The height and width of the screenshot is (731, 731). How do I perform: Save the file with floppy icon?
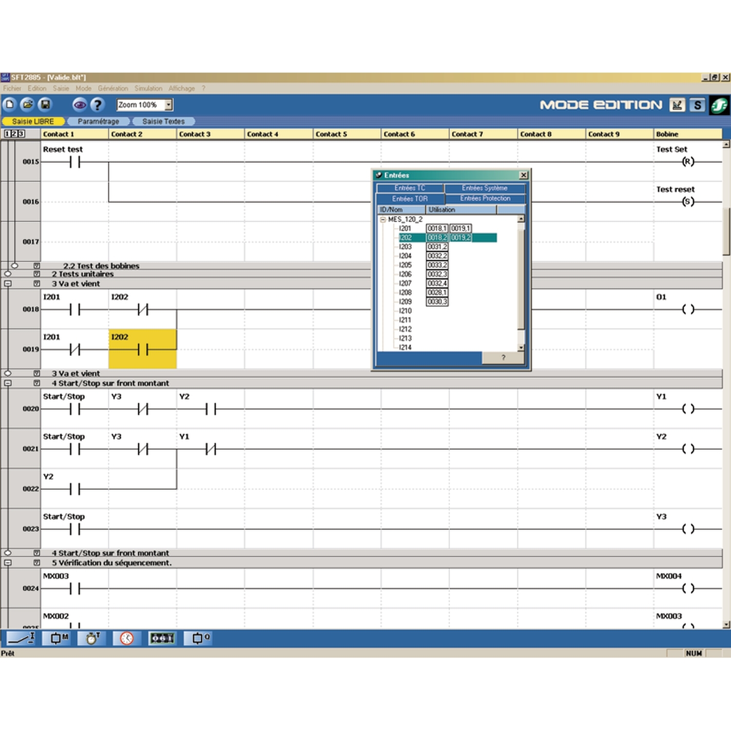[x=45, y=104]
